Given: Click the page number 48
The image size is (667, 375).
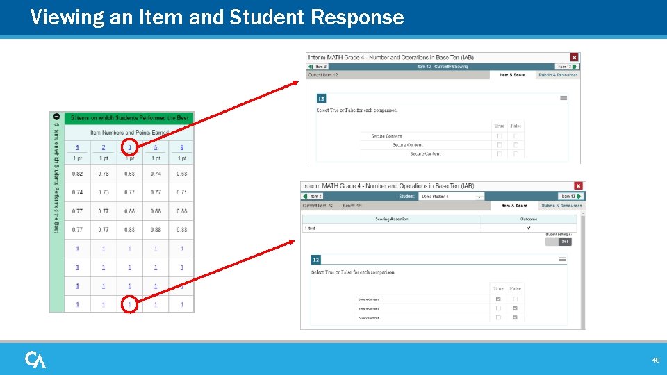Looking at the screenshot, I should tap(655, 360).
